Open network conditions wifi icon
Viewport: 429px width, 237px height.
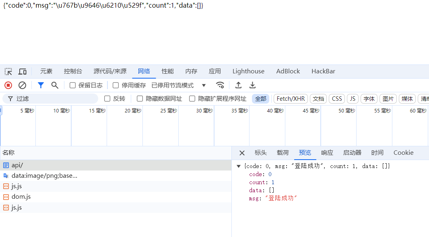(220, 85)
